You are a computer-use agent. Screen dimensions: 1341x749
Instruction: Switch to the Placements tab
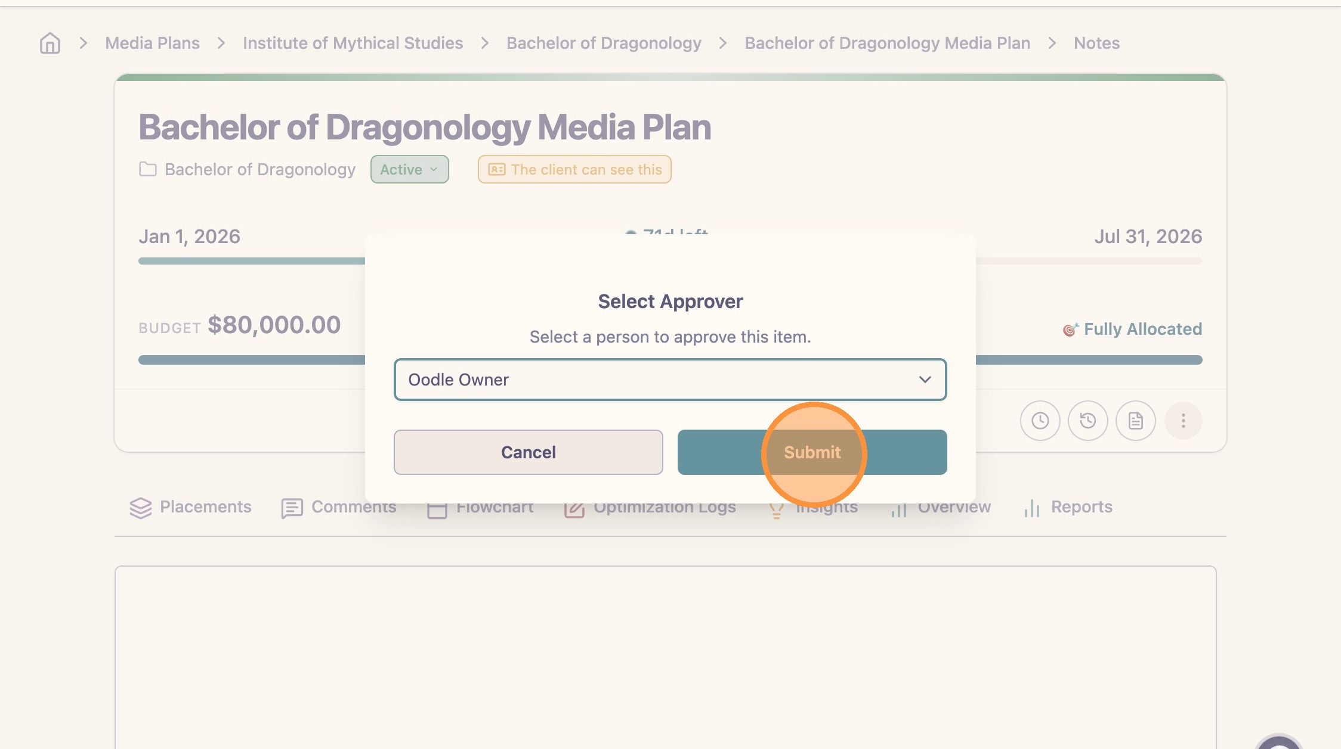[190, 507]
